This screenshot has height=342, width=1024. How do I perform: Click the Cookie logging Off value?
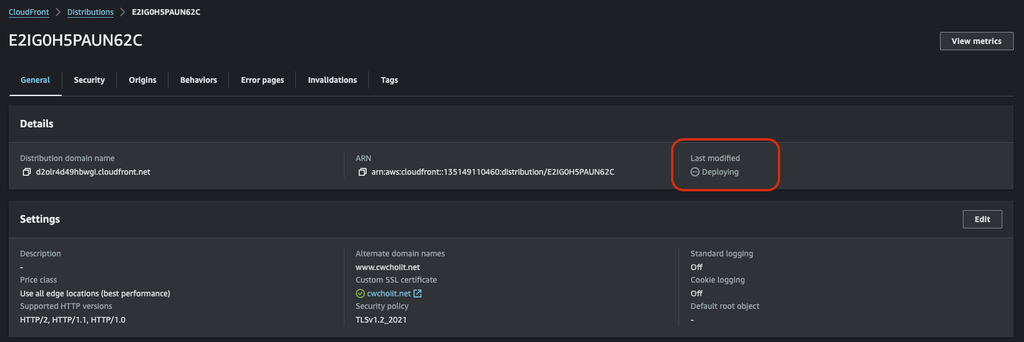tap(697, 293)
